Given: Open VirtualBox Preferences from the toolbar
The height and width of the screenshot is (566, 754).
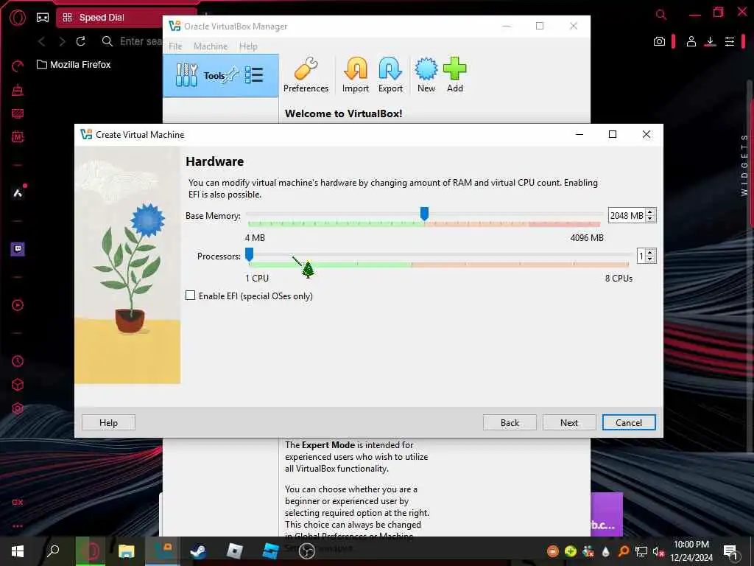Looking at the screenshot, I should tap(306, 75).
